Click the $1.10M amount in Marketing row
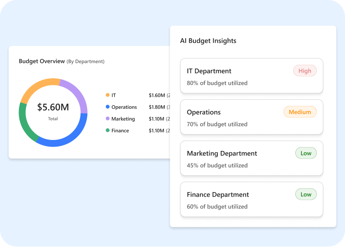This screenshot has height=248, width=345. coord(156,119)
